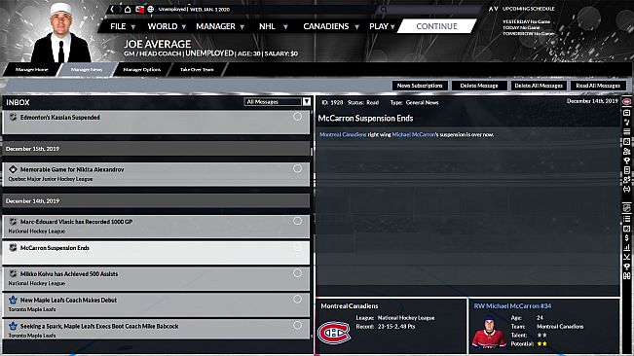The height and width of the screenshot is (356, 634).
Task: Switch to the Manager Options tab
Action: coord(142,69)
